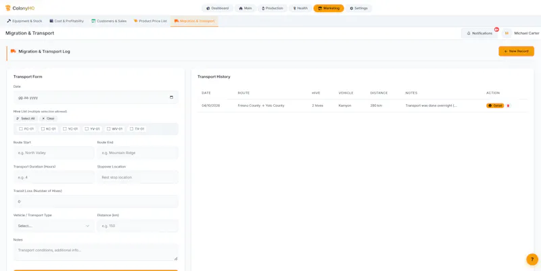Image resolution: width=541 pixels, height=271 pixels.
Task: Click the 280 km distance cell
Action: click(376, 105)
